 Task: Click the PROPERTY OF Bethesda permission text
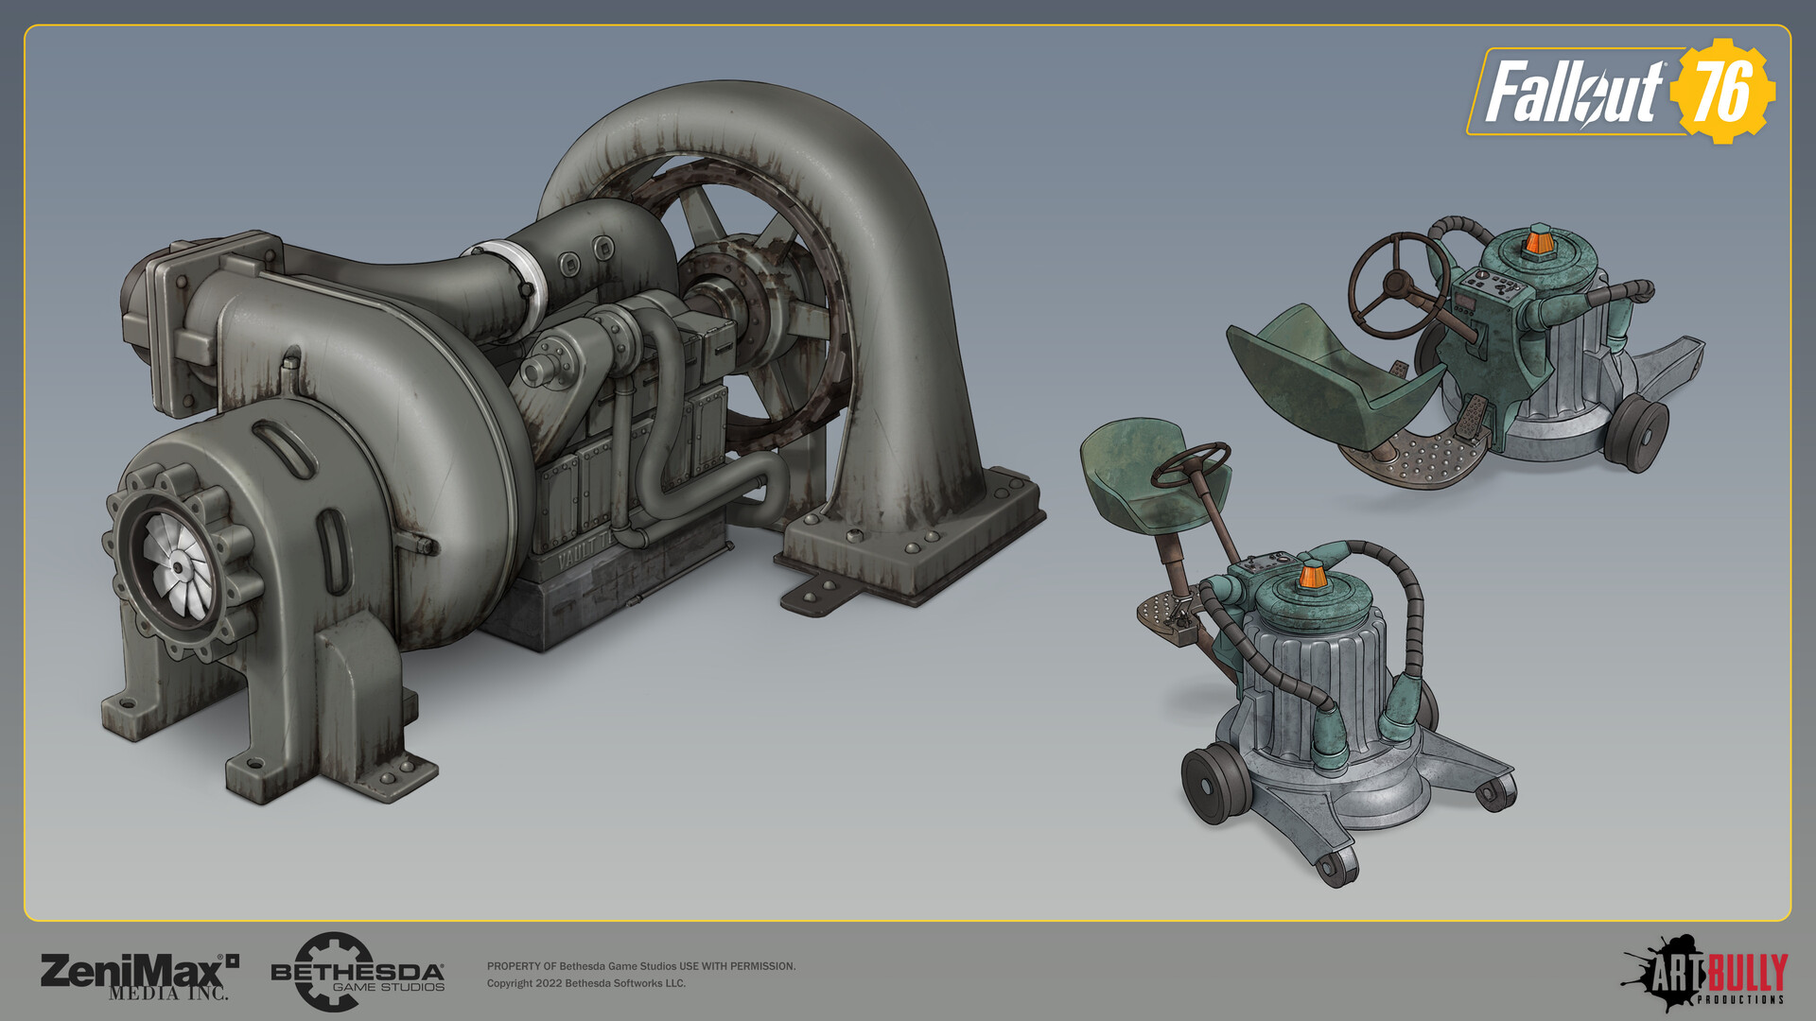coord(641,967)
